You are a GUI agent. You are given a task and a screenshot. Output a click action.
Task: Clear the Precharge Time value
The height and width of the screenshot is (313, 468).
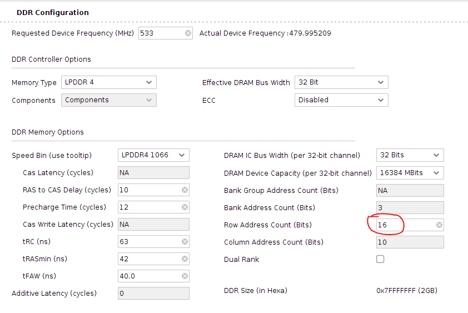[185, 207]
